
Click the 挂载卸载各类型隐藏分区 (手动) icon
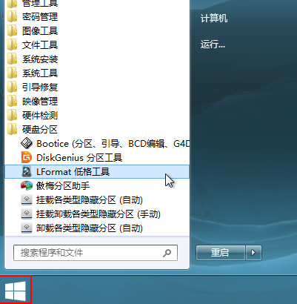click(x=27, y=214)
